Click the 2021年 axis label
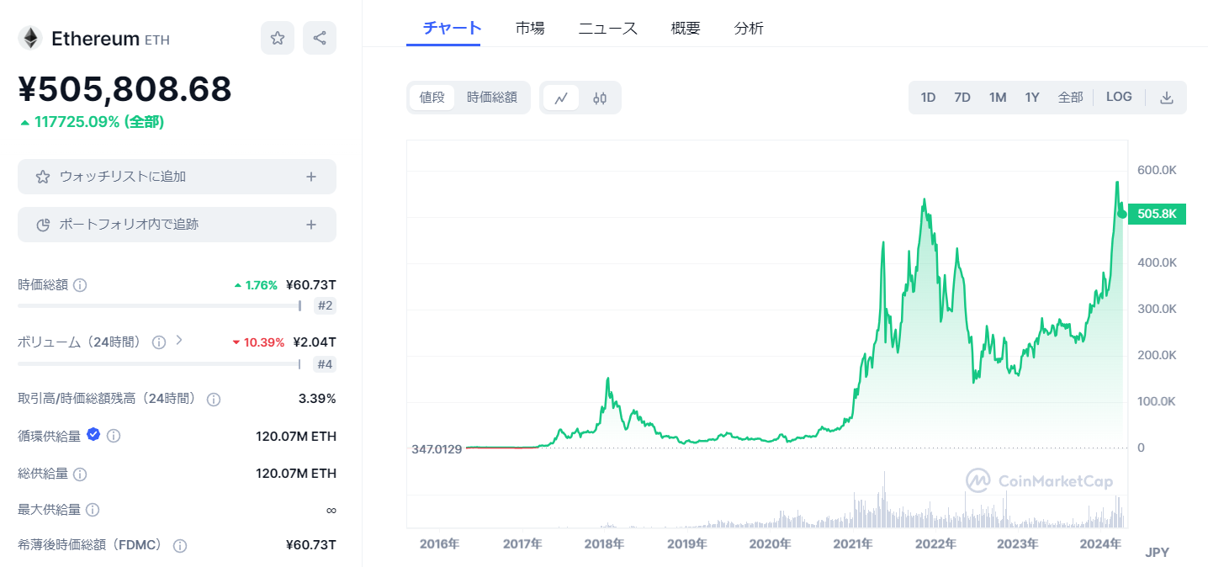Viewport: 1208px width, 567px height. pos(854,543)
